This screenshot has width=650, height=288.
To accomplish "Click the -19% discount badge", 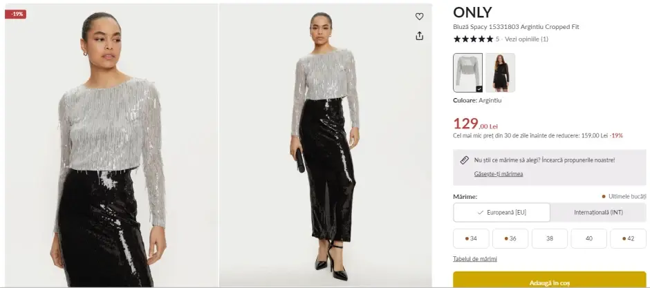I will click(15, 14).
